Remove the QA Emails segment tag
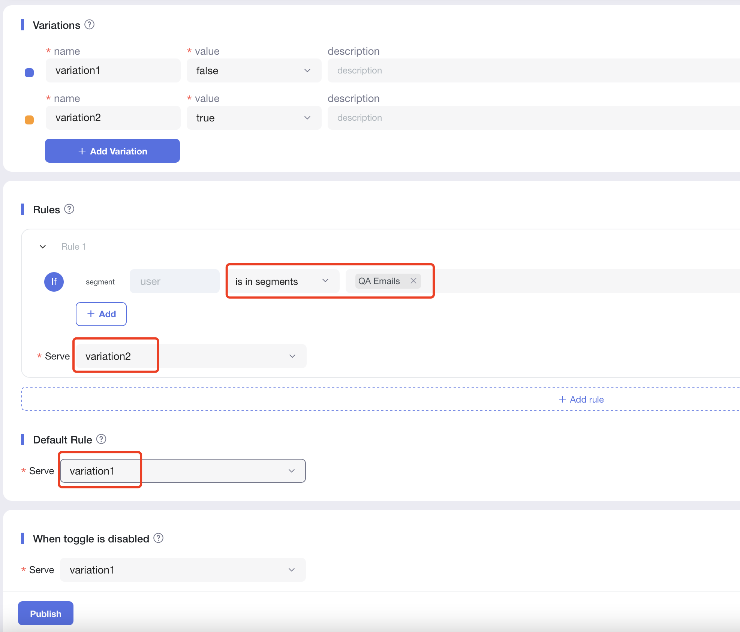 [x=413, y=281]
